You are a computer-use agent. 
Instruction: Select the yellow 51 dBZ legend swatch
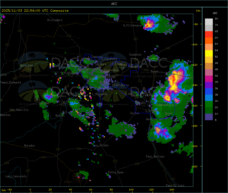pyautogui.click(x=209, y=54)
